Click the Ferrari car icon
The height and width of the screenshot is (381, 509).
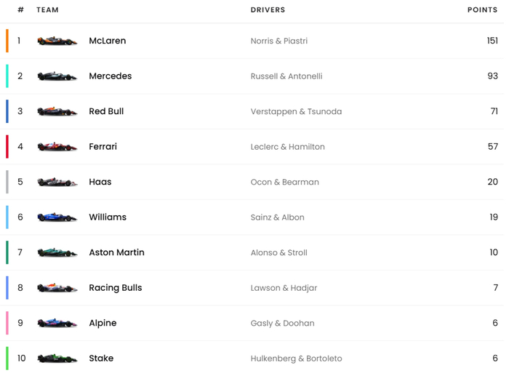[57, 147]
